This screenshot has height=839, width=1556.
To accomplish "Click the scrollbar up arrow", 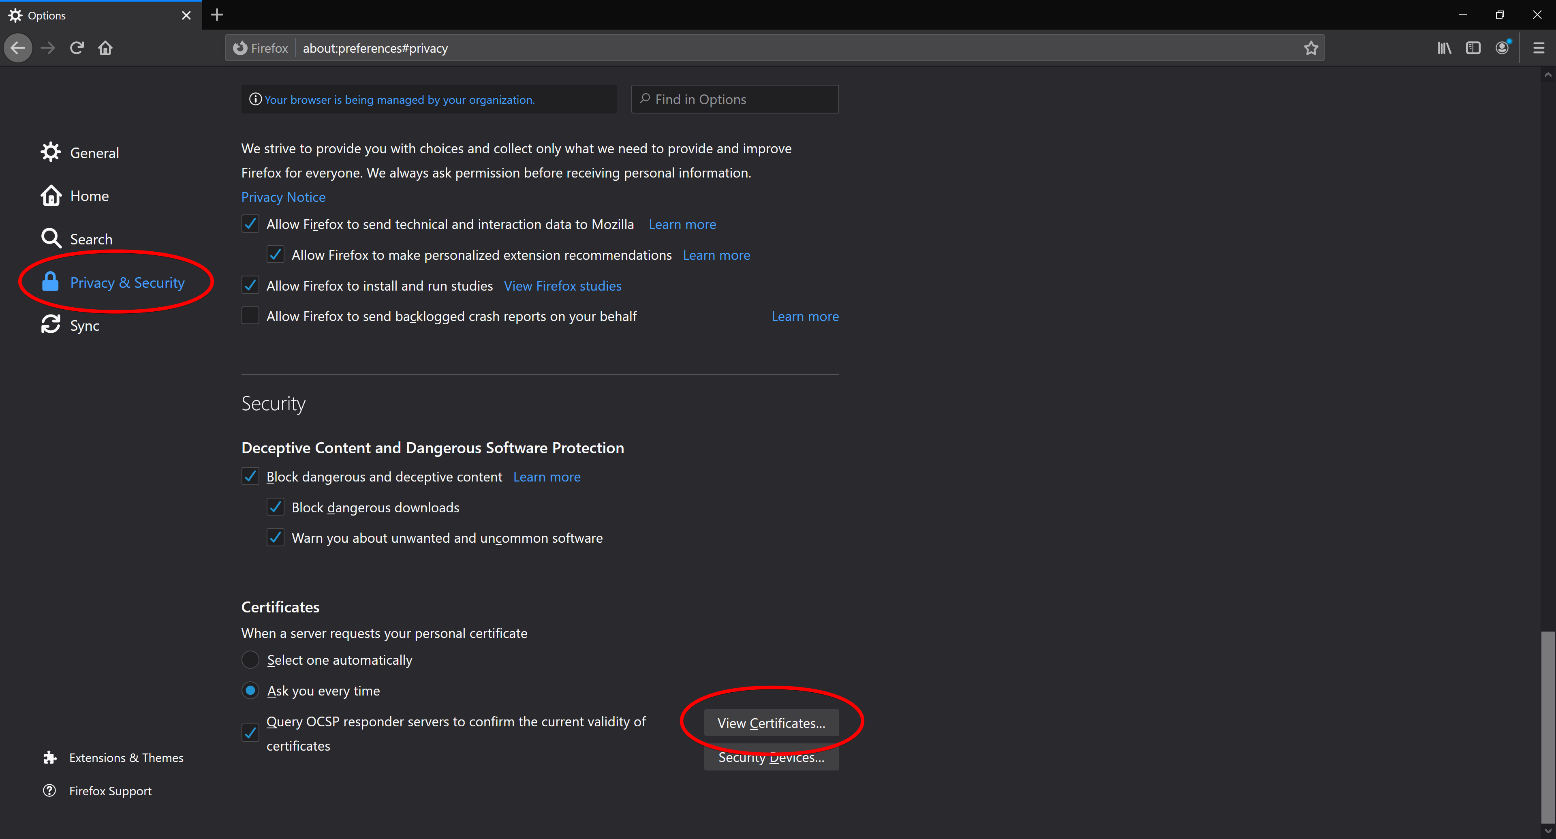I will [x=1547, y=75].
